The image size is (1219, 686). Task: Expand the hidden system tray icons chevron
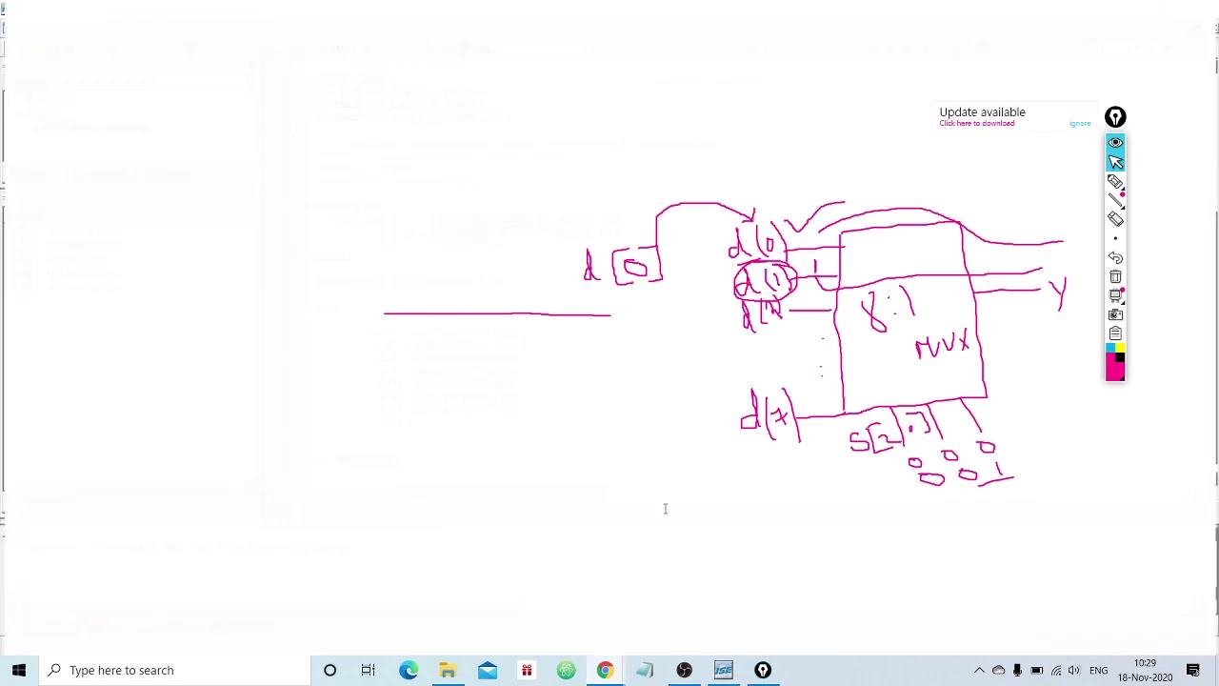[x=979, y=670]
